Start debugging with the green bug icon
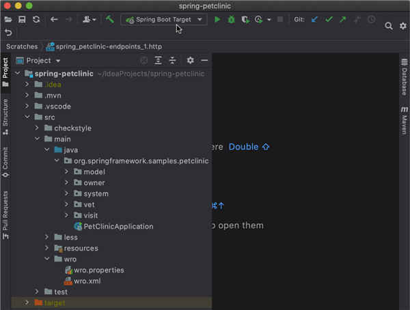This screenshot has width=410, height=310. point(231,19)
